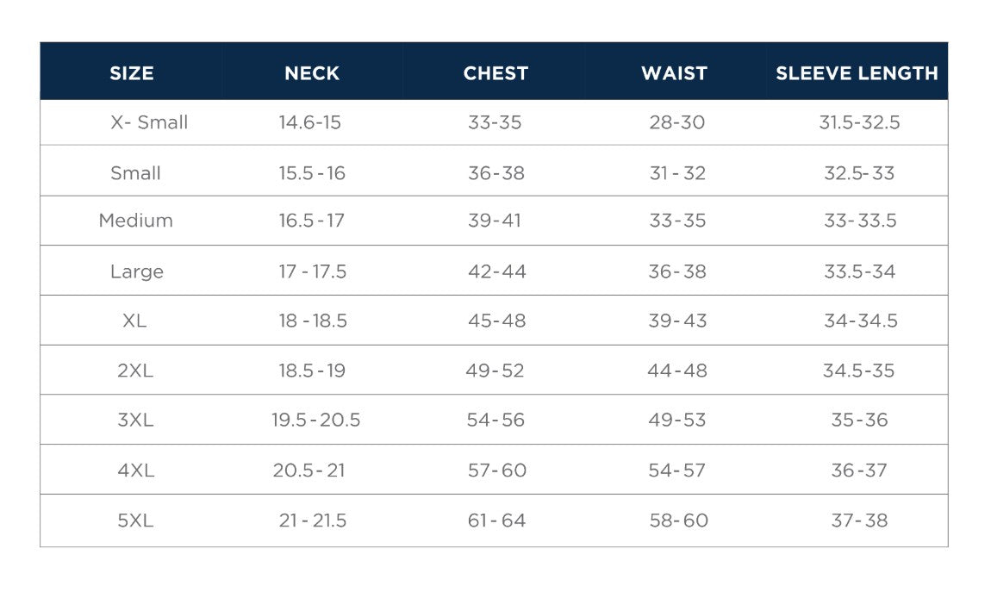This screenshot has height=592, width=991.
Task: Click waist value 28-30 for X-Small
Action: point(676,122)
